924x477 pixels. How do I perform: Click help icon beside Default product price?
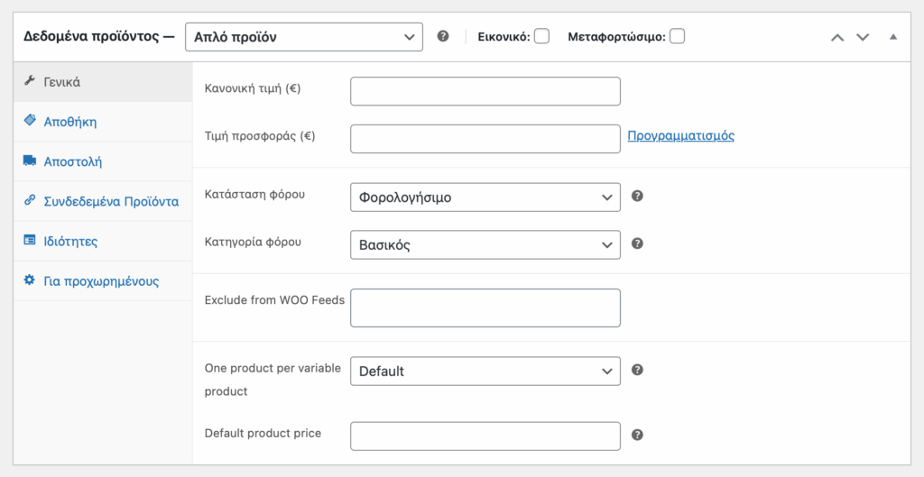coord(637,436)
